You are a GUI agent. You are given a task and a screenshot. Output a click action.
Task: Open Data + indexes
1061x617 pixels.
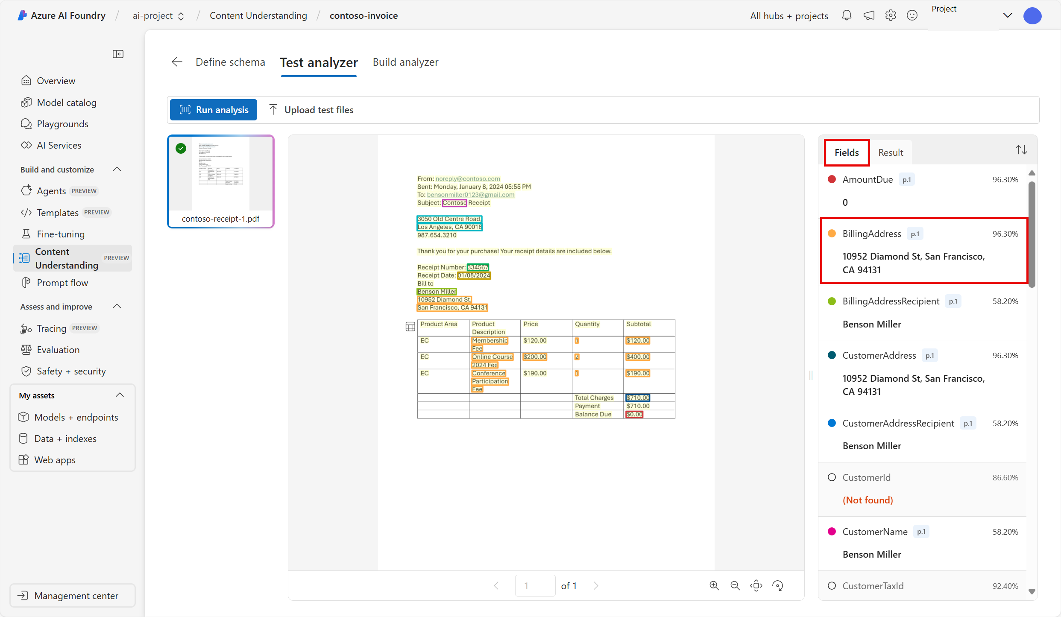tap(58, 439)
